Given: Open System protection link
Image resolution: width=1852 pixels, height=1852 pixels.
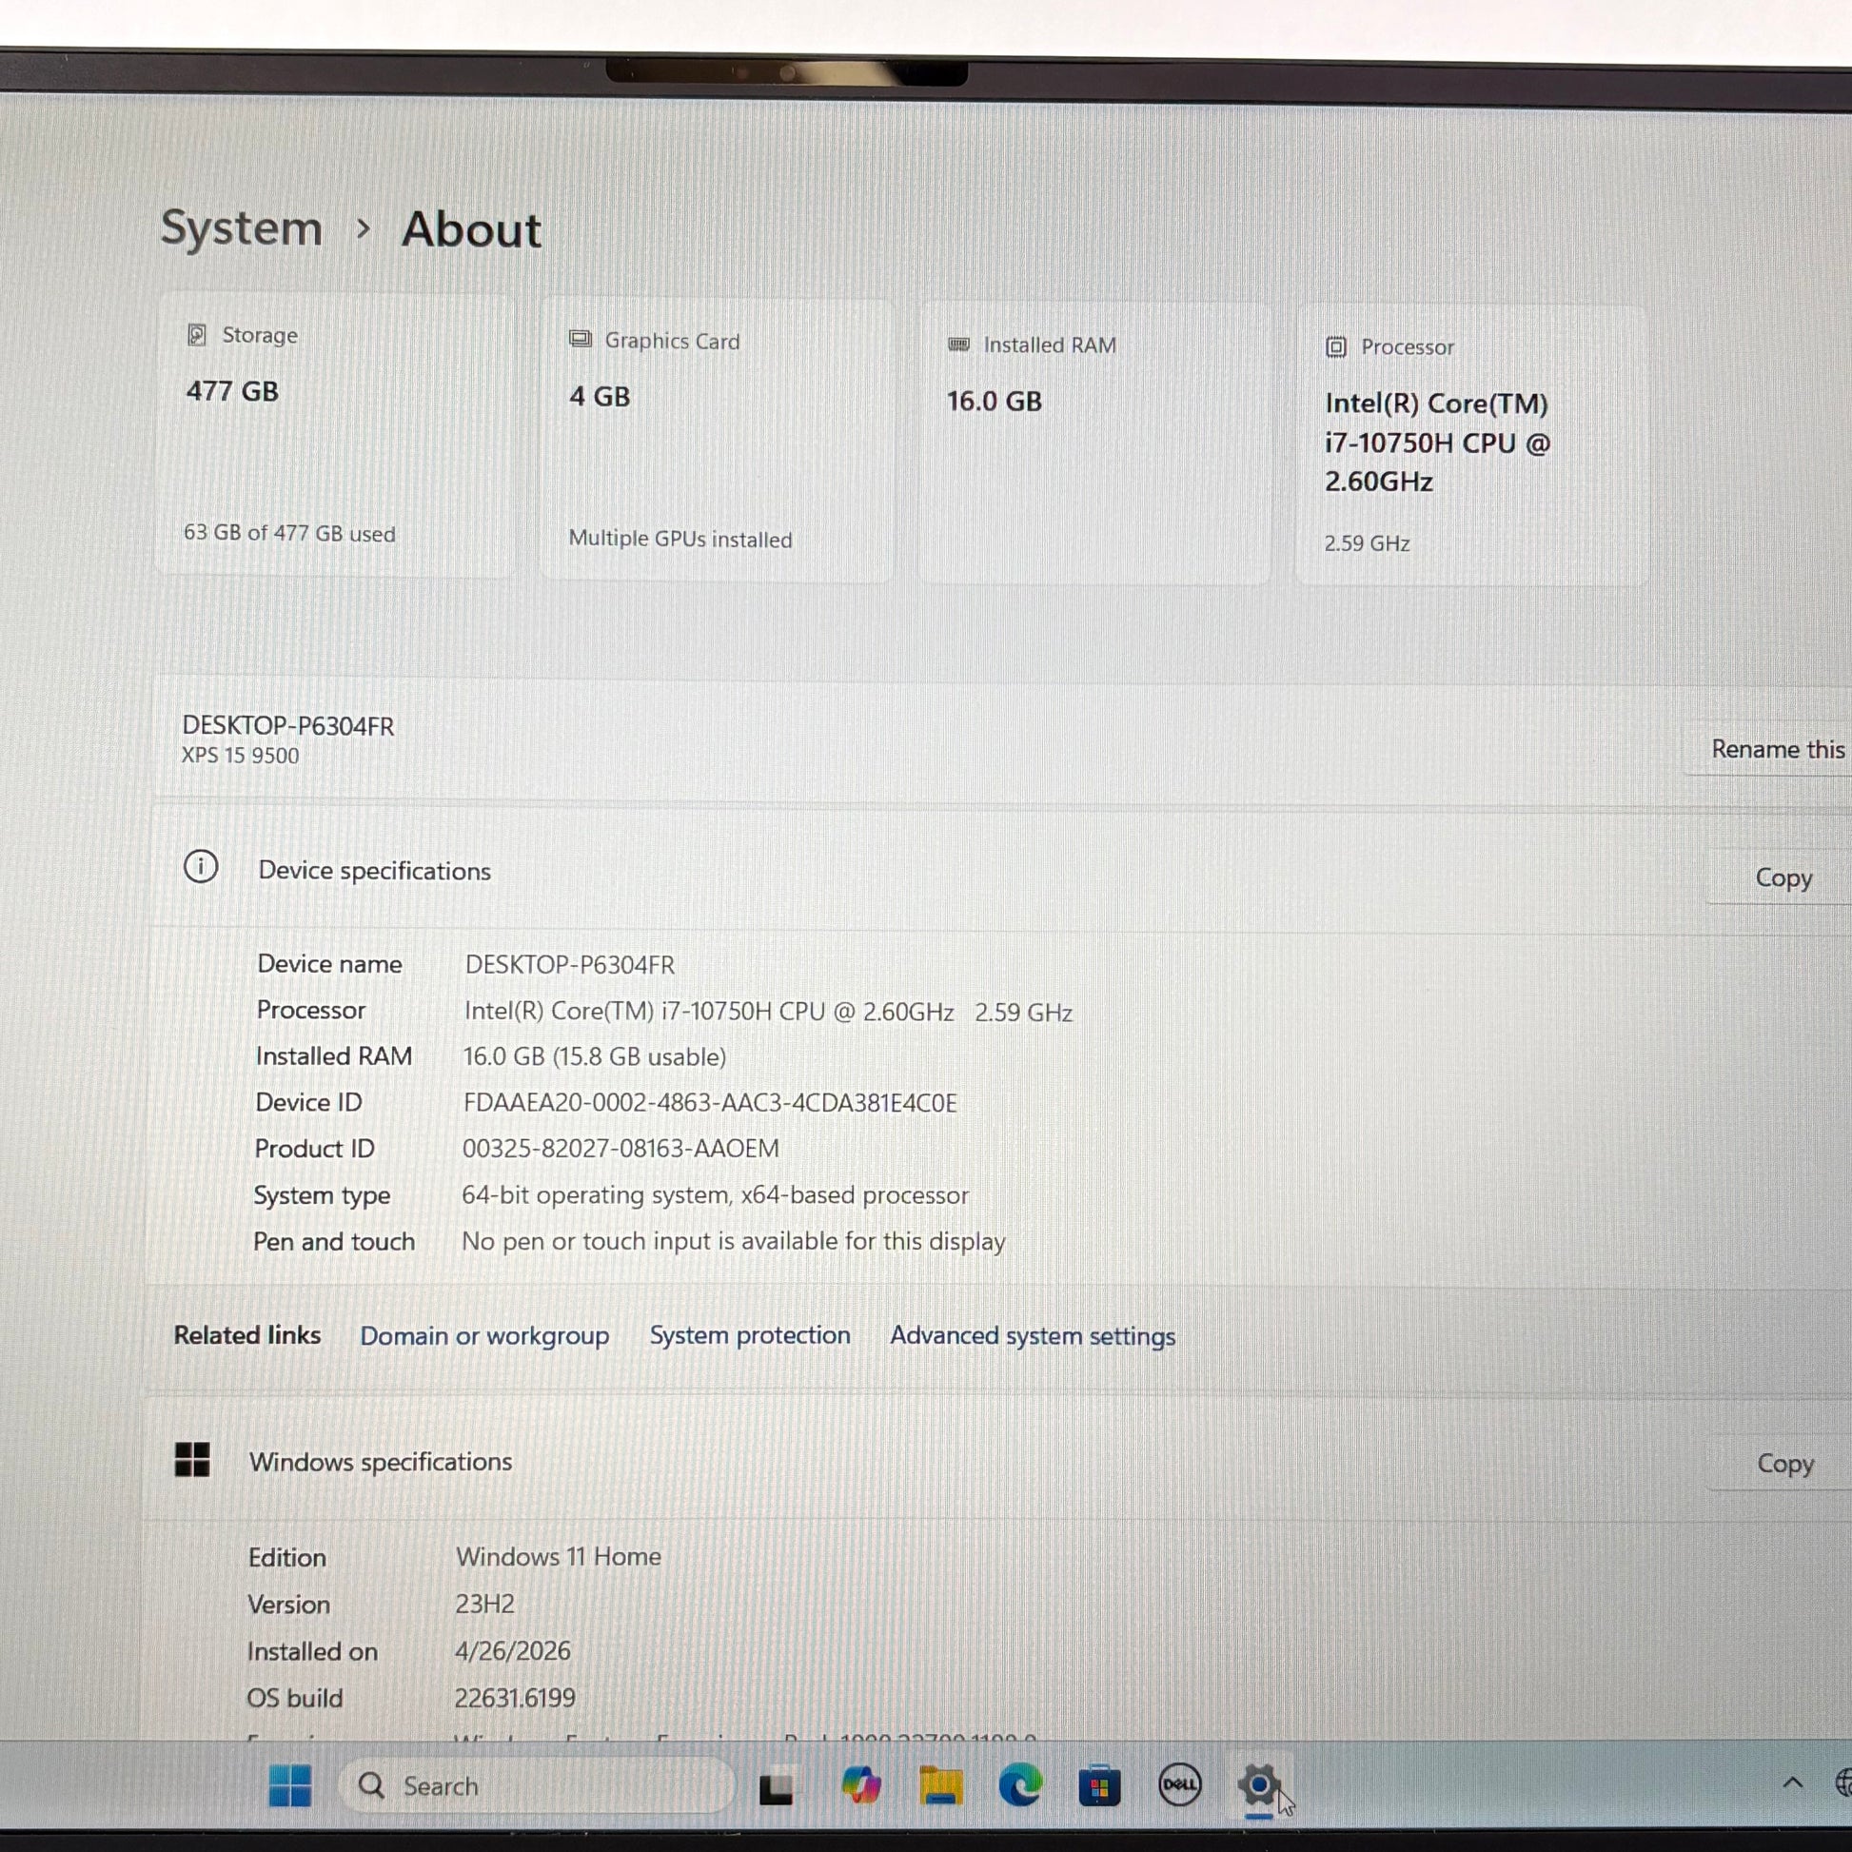Looking at the screenshot, I should tap(750, 1335).
